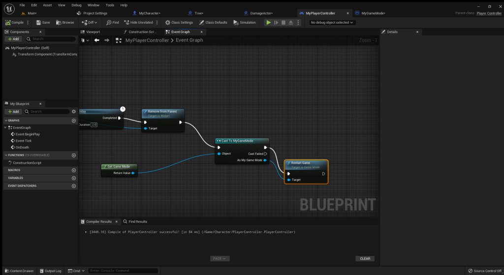The height and width of the screenshot is (275, 504).
Task: Select the Cast To MyGameMode node header
Action: pyautogui.click(x=242, y=141)
